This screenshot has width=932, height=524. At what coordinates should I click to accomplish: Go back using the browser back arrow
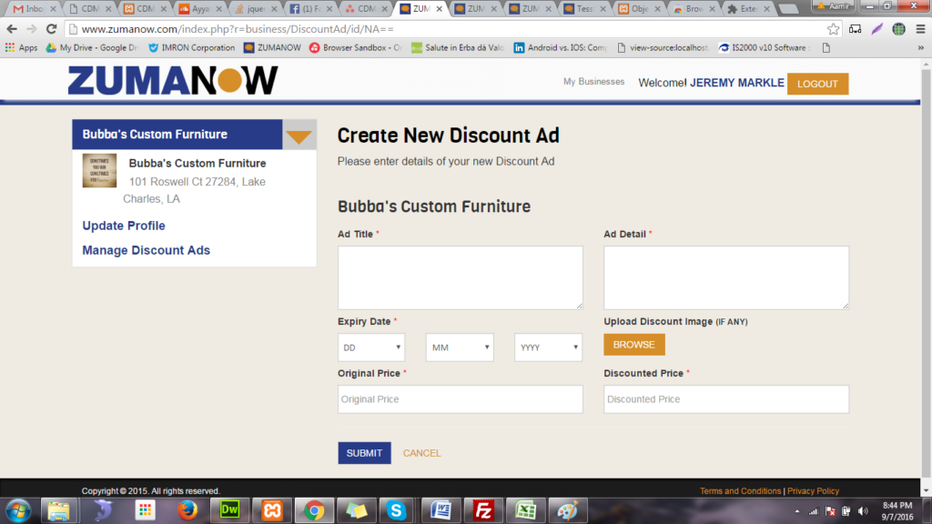12,29
